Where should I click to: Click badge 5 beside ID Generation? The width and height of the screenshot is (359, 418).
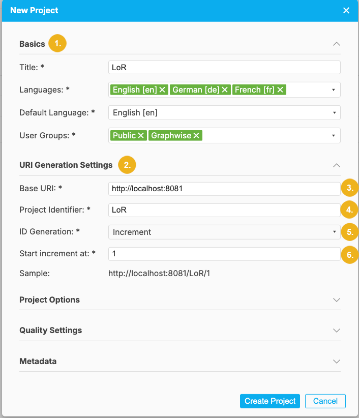tap(349, 231)
